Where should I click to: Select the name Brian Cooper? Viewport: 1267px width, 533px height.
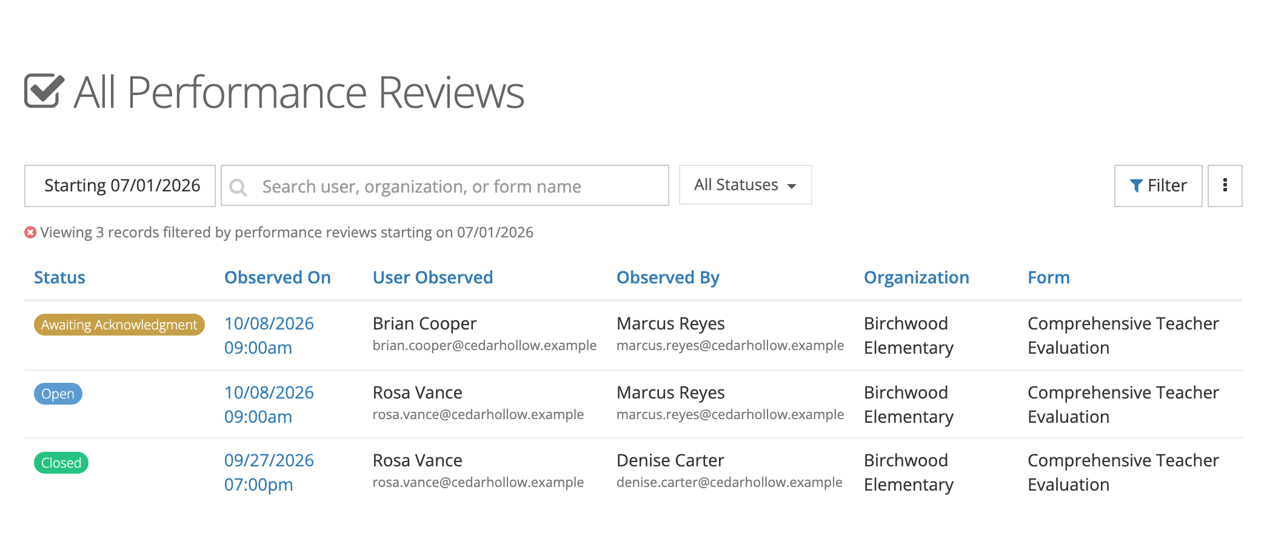425,323
